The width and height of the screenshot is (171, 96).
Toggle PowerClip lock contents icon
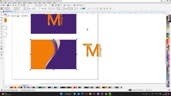[18, 16]
